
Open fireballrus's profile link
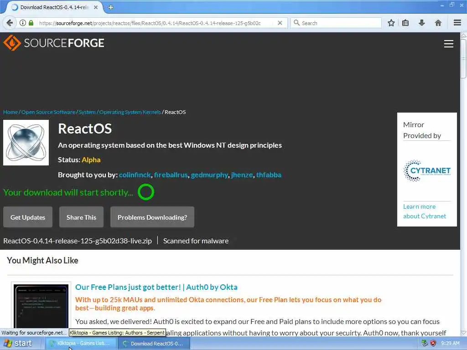click(171, 175)
